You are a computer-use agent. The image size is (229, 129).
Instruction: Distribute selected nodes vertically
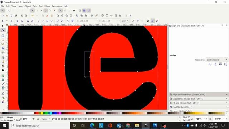tap(226, 64)
